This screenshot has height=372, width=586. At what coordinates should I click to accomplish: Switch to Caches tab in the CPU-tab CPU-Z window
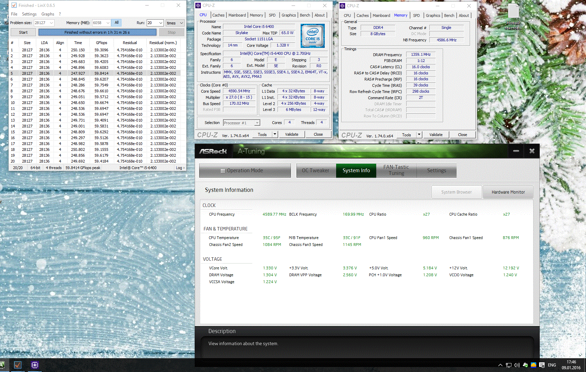218,15
